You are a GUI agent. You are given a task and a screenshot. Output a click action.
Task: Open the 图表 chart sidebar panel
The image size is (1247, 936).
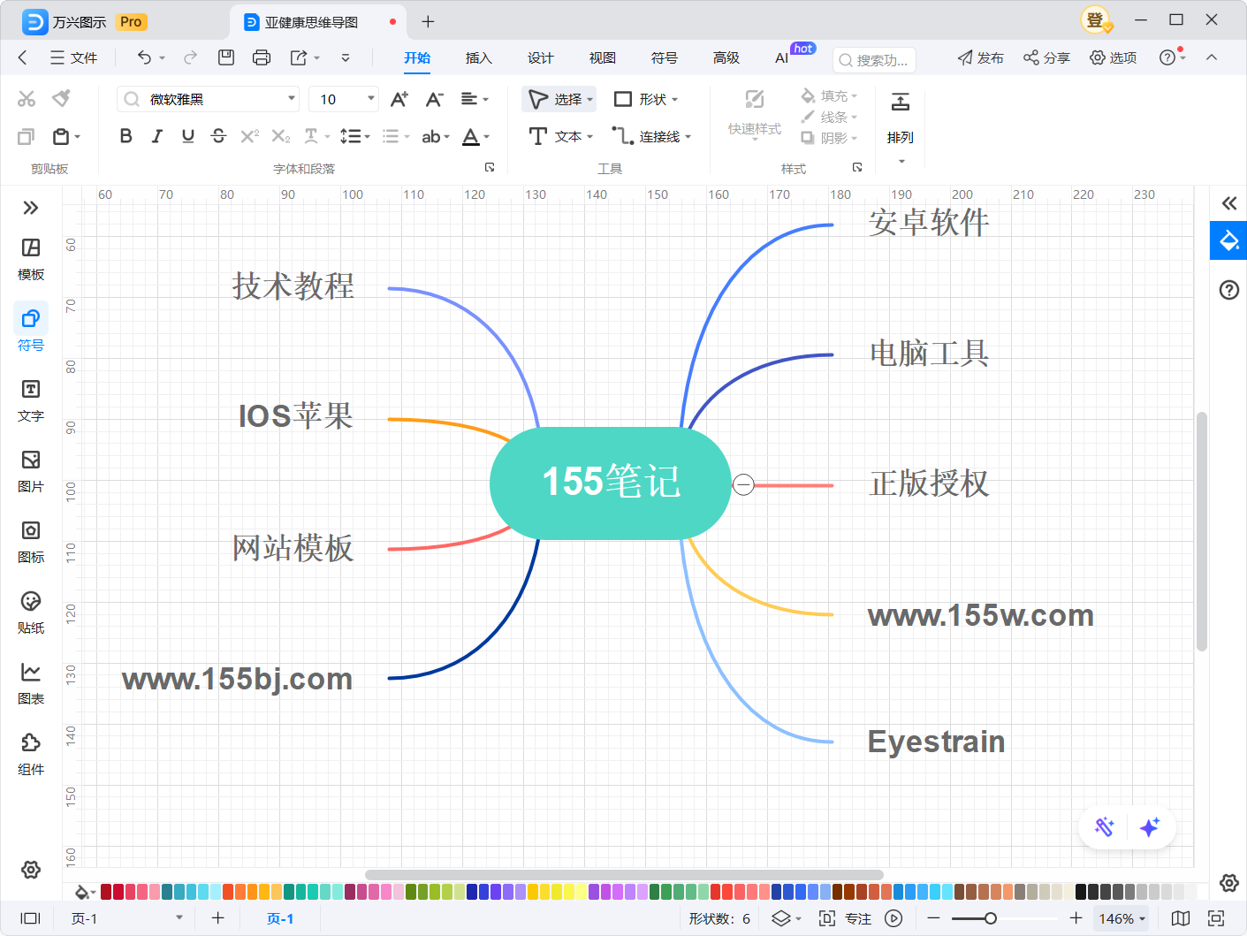(31, 682)
